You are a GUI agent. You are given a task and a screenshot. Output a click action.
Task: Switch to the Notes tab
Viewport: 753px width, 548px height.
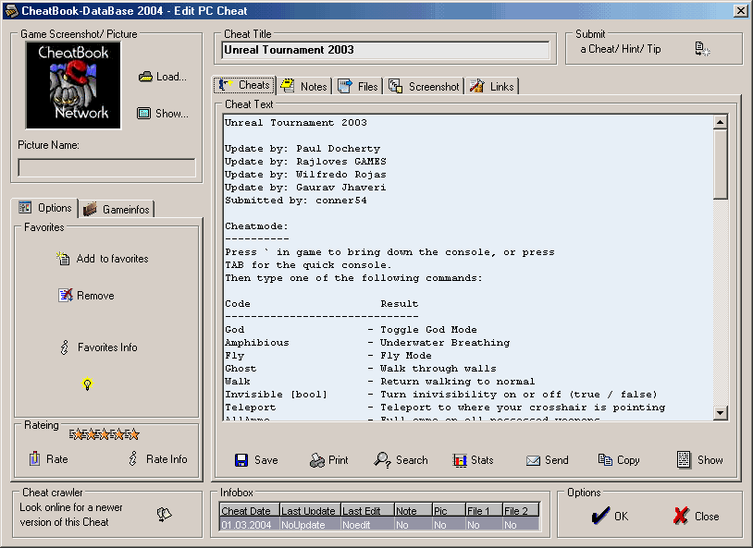[303, 86]
